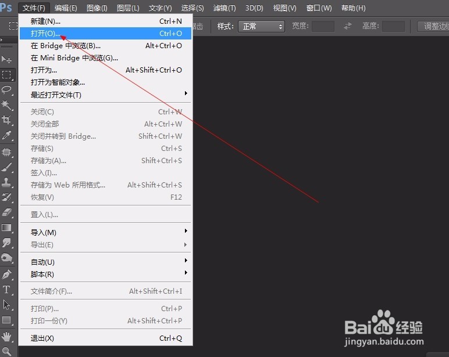The width and height of the screenshot is (449, 357).
Task: Open the 滤镜(T) menu
Action: click(224, 8)
